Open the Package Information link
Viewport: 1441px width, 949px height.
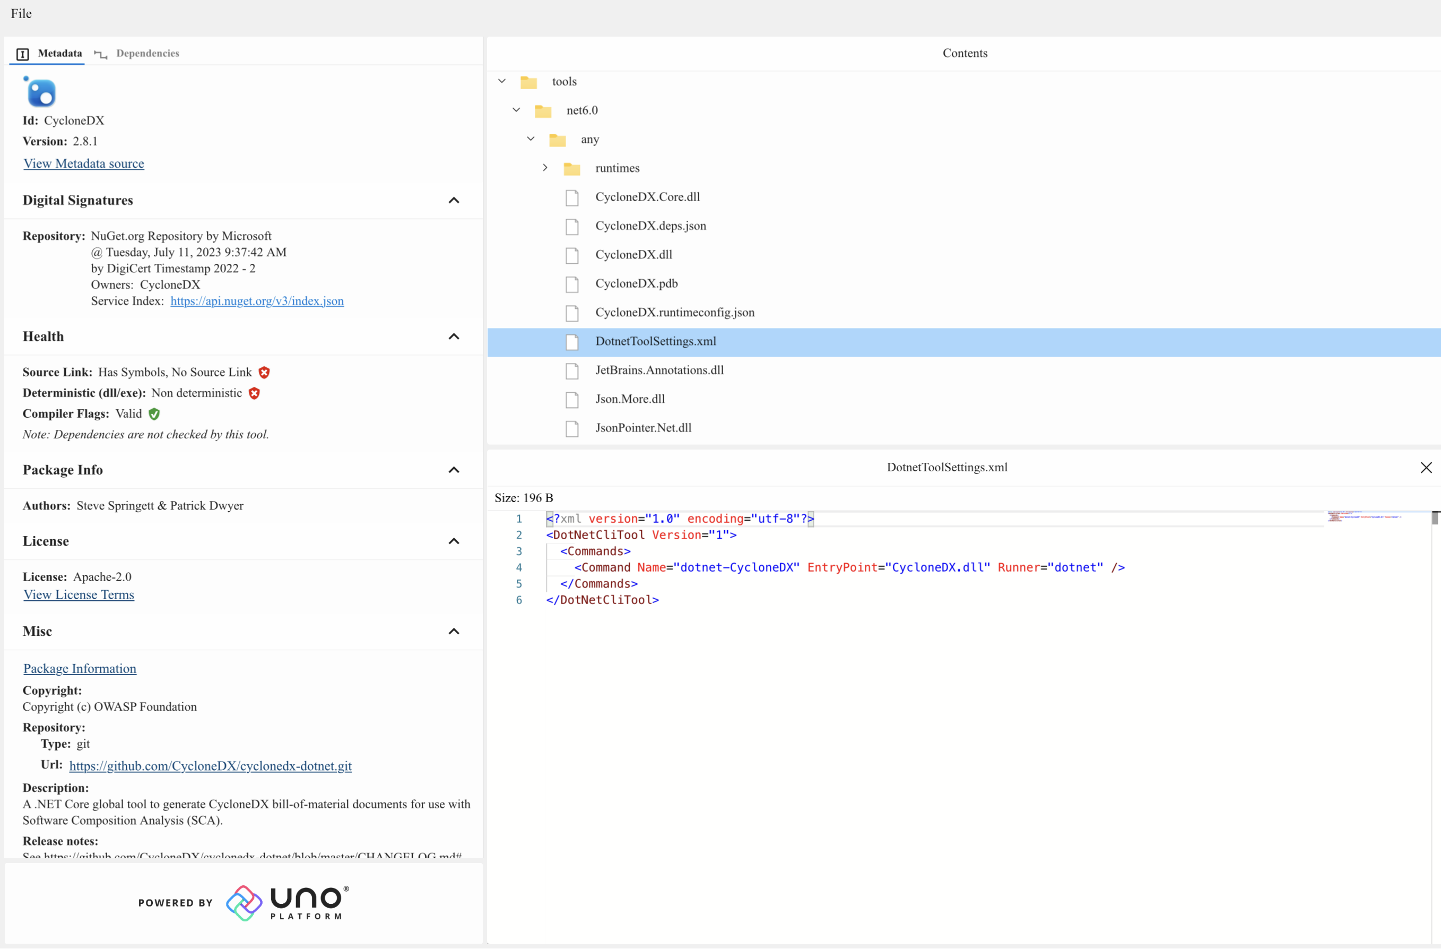tap(80, 669)
